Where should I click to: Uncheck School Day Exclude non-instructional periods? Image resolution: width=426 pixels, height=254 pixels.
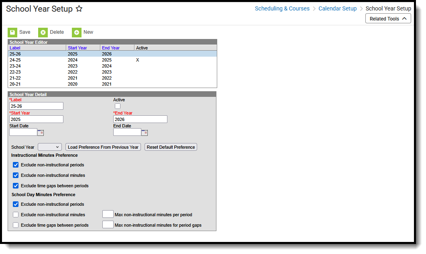16,204
